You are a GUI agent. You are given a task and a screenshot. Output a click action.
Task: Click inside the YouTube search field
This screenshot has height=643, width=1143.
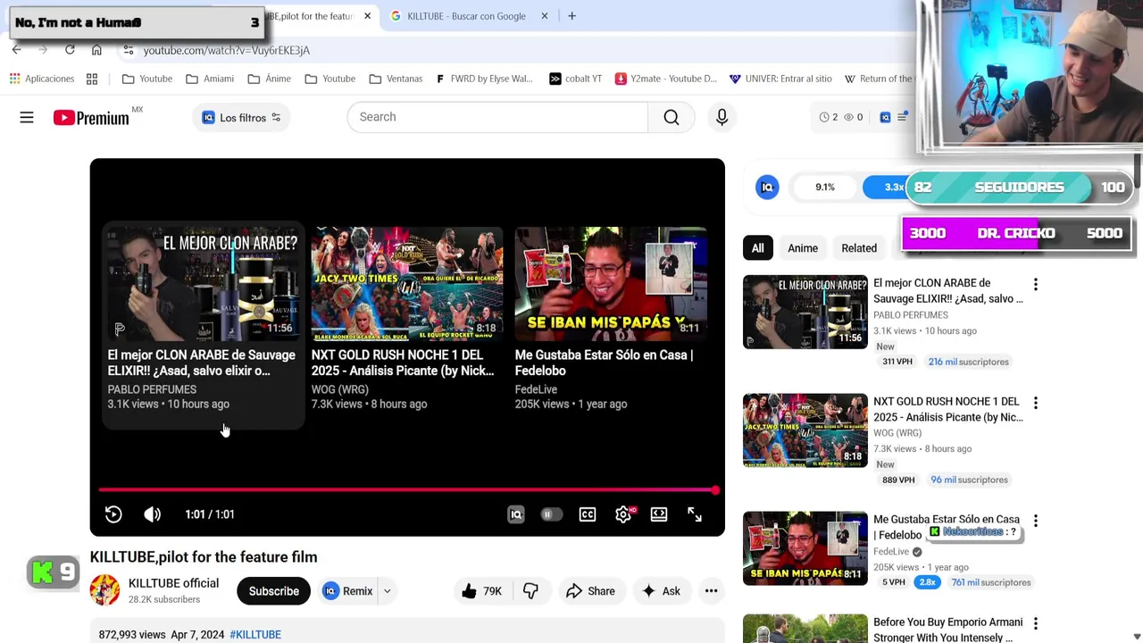tap(497, 117)
